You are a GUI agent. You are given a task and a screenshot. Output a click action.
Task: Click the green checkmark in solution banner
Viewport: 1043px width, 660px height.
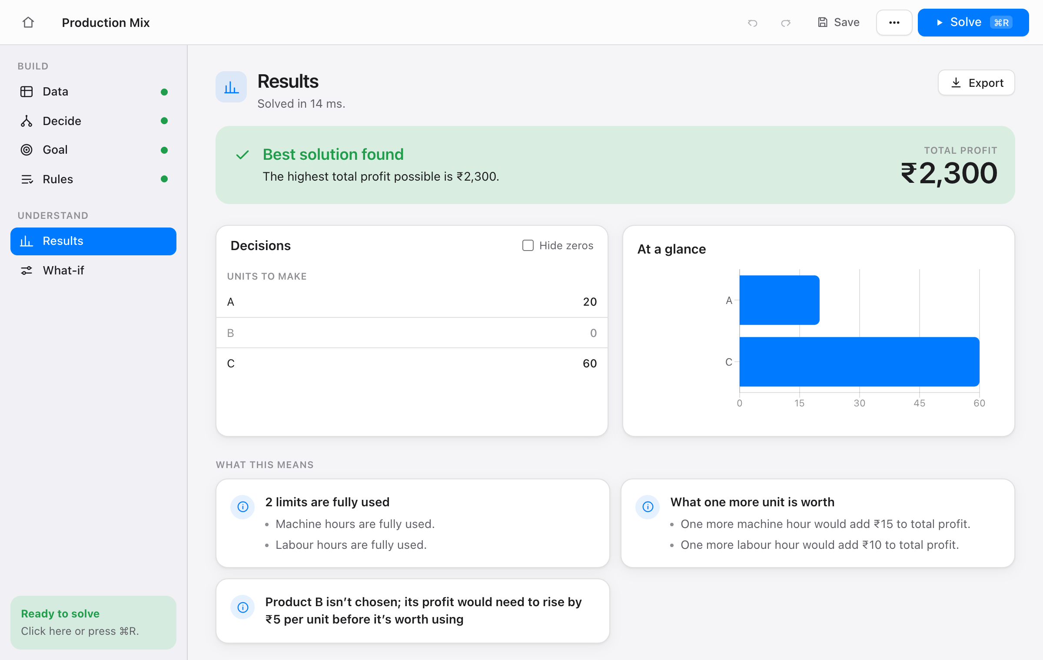pyautogui.click(x=242, y=155)
